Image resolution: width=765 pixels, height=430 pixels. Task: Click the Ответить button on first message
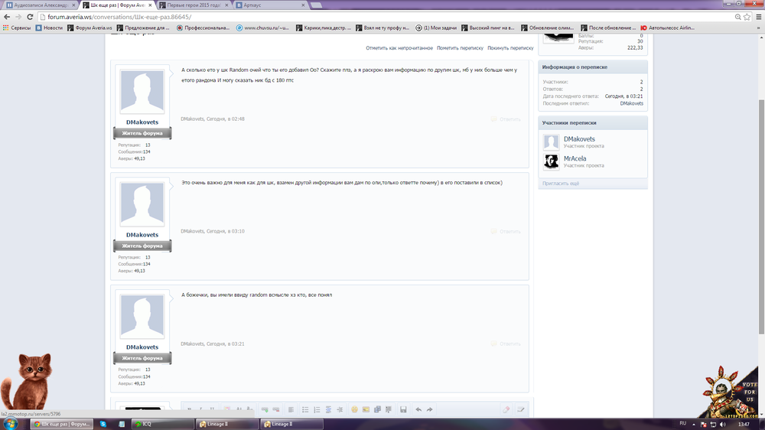pos(506,119)
